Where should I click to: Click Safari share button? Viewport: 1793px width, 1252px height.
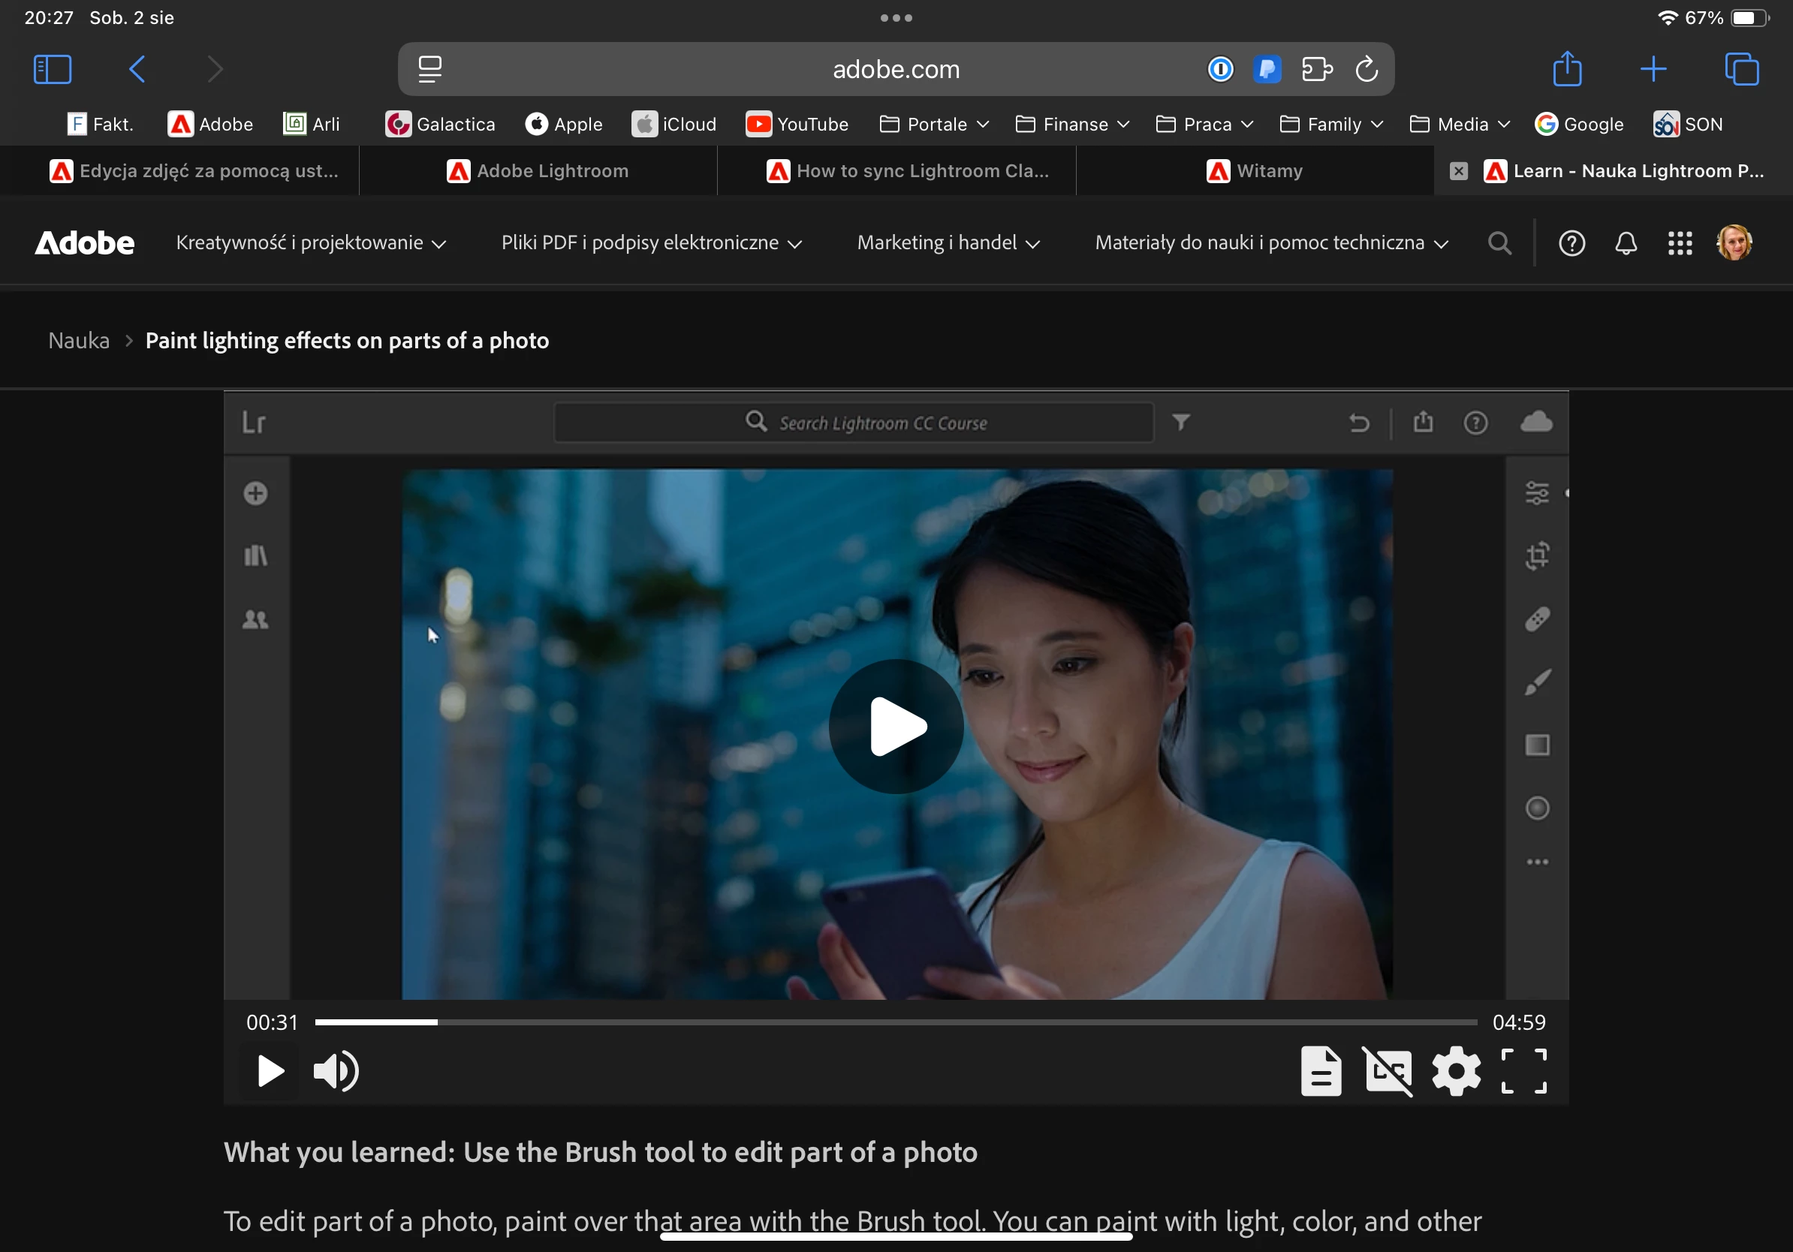pyautogui.click(x=1566, y=70)
